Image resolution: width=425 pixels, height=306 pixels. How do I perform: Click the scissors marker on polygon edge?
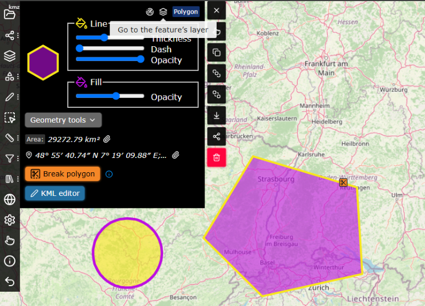tap(343, 182)
